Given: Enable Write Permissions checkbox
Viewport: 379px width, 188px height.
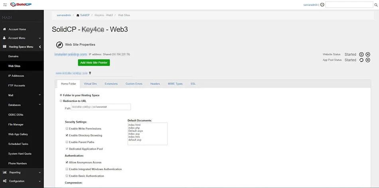Looking at the screenshot, I should [x=67, y=129].
